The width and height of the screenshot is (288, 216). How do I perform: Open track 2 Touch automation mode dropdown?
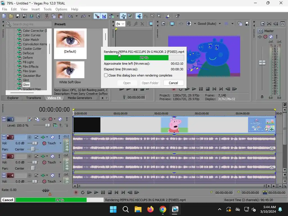click(x=60, y=143)
